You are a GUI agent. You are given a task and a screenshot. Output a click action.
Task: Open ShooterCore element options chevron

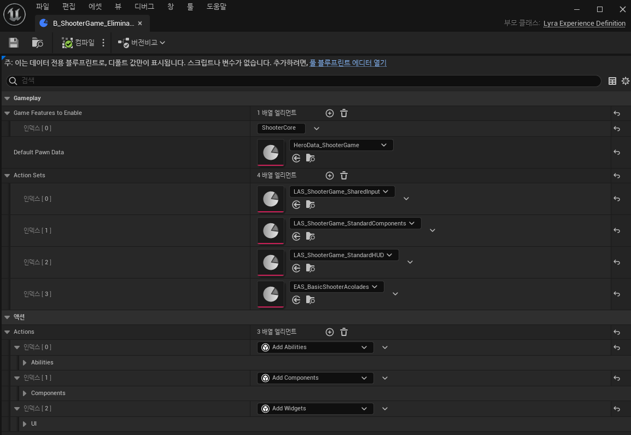coord(317,129)
